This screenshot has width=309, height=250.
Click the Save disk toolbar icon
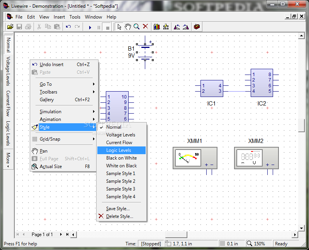(x=19, y=27)
